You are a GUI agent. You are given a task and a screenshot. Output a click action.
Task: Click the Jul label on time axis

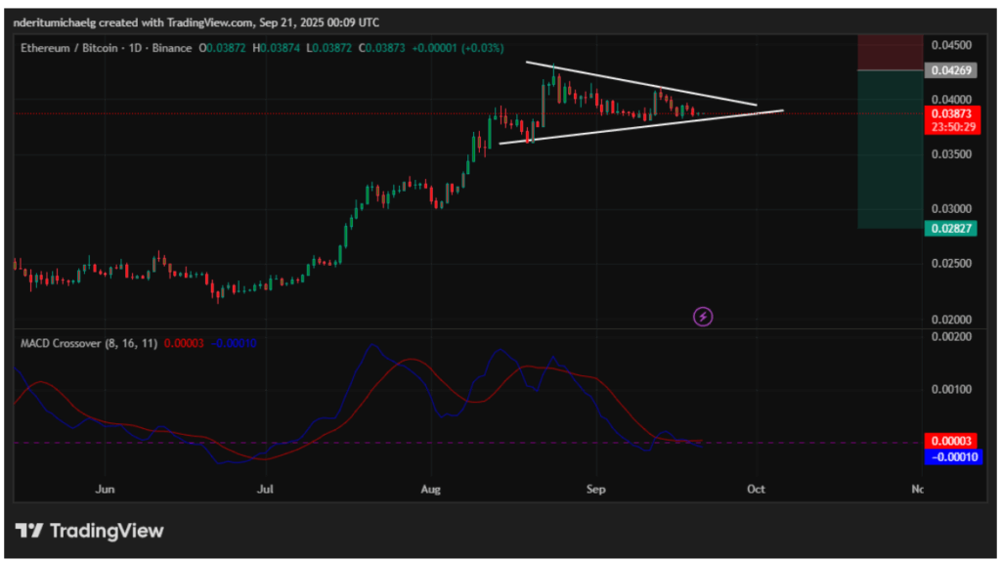(x=265, y=490)
